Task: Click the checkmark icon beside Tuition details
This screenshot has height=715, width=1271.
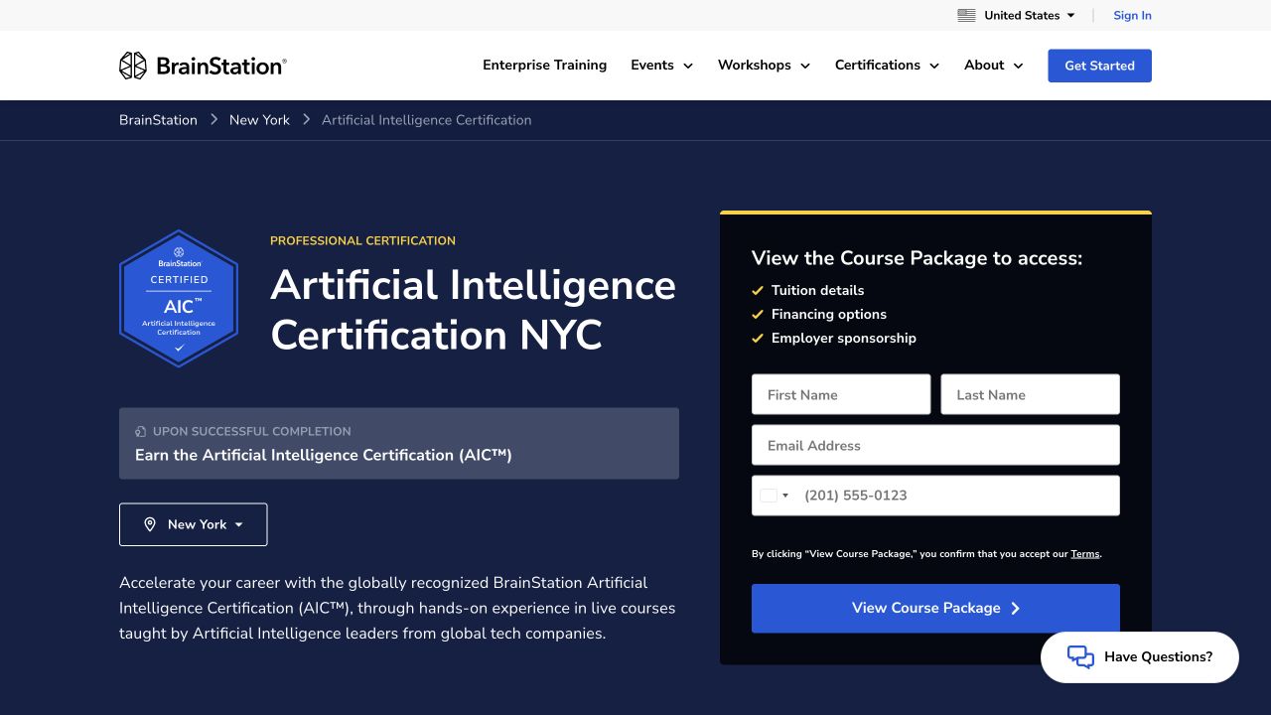Action: click(x=758, y=290)
